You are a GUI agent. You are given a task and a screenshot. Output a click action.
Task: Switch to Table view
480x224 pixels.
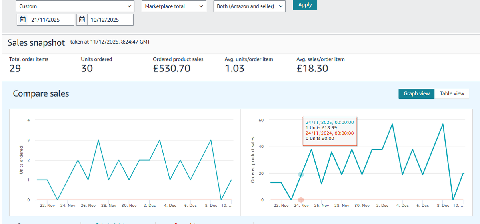[452, 93]
